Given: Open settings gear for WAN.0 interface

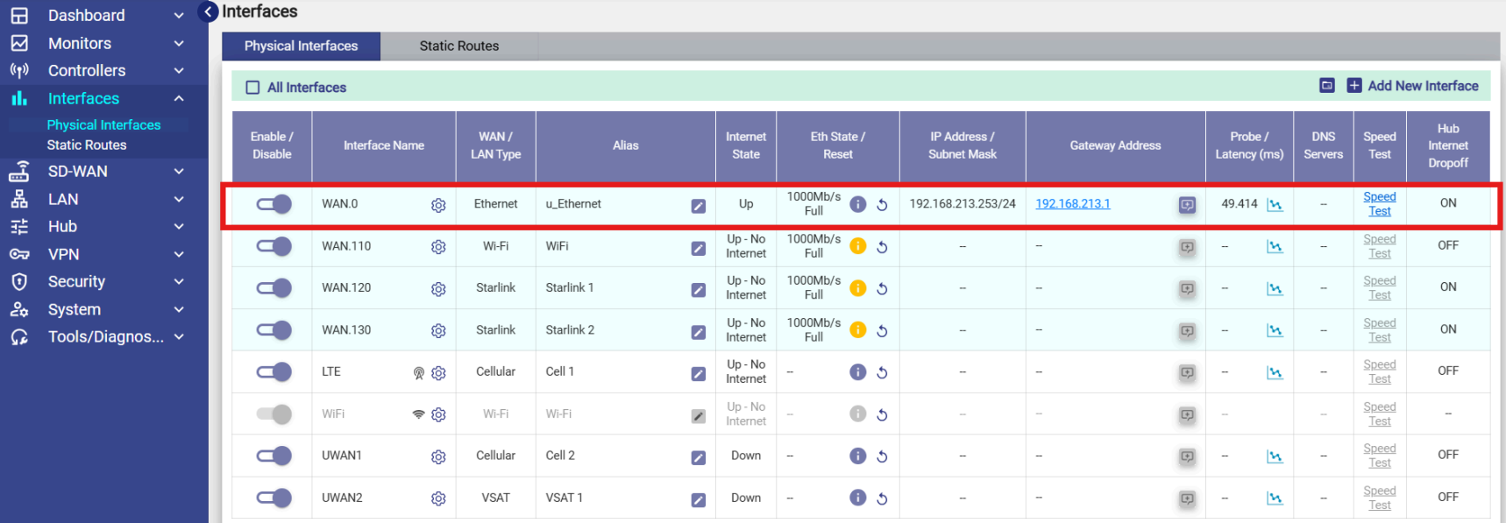Looking at the screenshot, I should click(x=438, y=205).
